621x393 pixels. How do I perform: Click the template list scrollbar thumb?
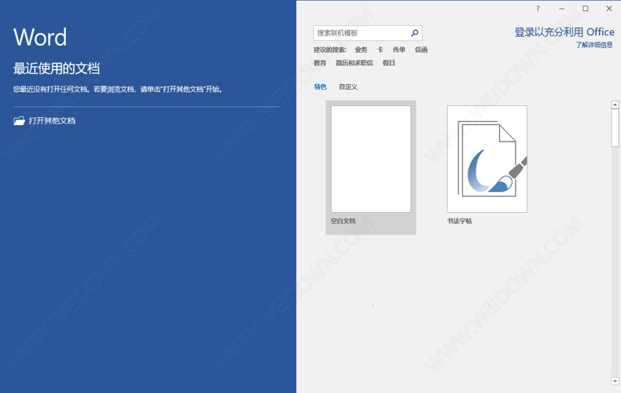615,127
